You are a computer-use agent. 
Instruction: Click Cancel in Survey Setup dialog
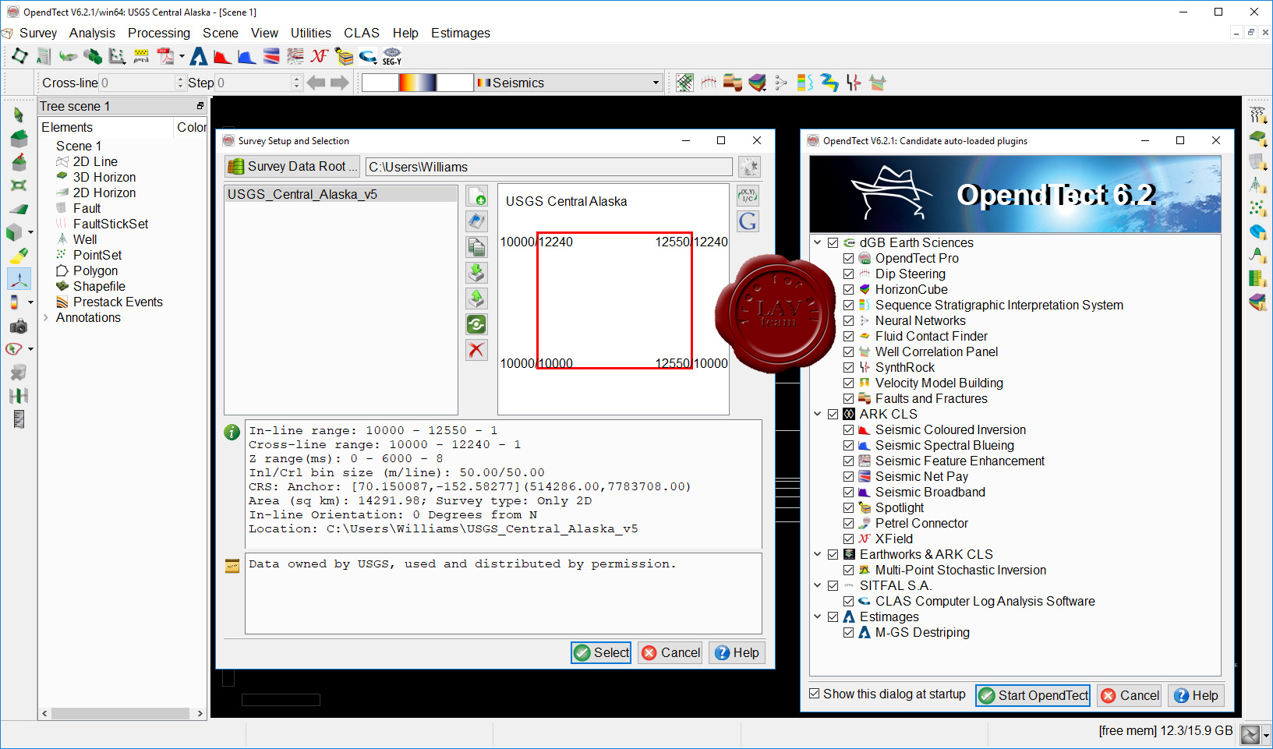tap(670, 653)
